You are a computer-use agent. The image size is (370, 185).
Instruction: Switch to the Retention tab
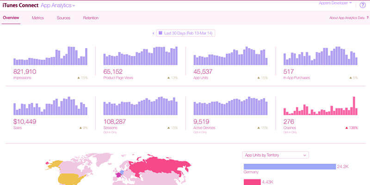91,18
